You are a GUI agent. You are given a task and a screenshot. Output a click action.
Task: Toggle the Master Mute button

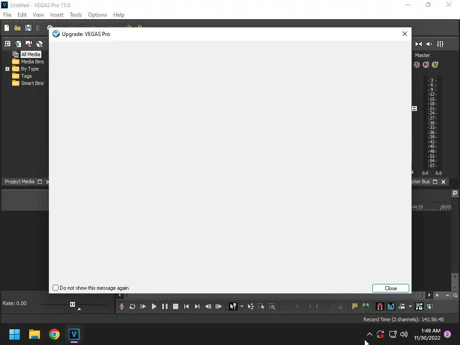pos(426,65)
